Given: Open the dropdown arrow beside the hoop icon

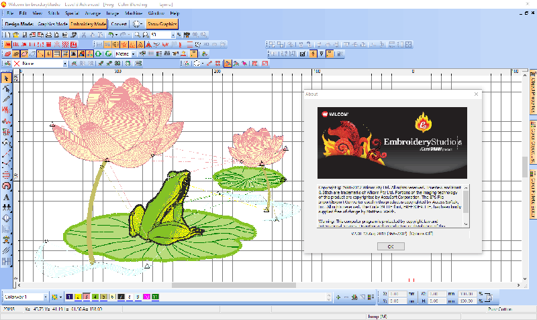Looking at the screenshot, I should tap(142, 24).
